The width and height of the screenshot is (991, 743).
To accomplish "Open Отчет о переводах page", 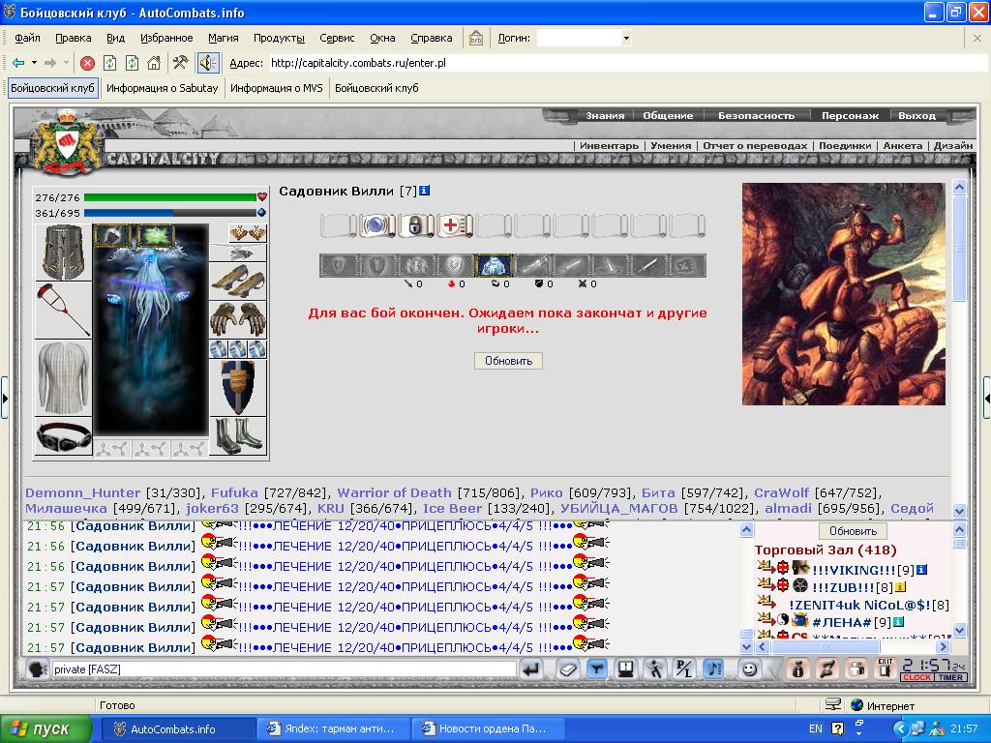I will 755,145.
